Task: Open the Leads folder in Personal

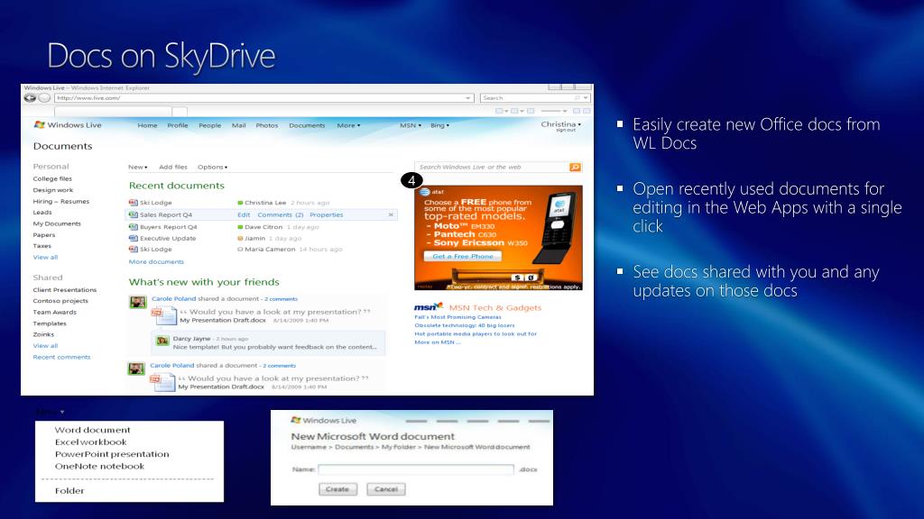Action: click(x=42, y=213)
